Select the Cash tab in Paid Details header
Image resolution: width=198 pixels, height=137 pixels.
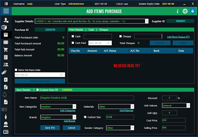pos(91,30)
